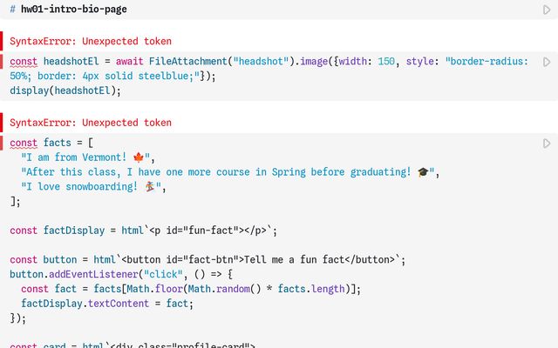Select the red error bar beside headshotEl cell
Image resolution: width=558 pixels, height=348 pixels.
pyautogui.click(x=2, y=62)
